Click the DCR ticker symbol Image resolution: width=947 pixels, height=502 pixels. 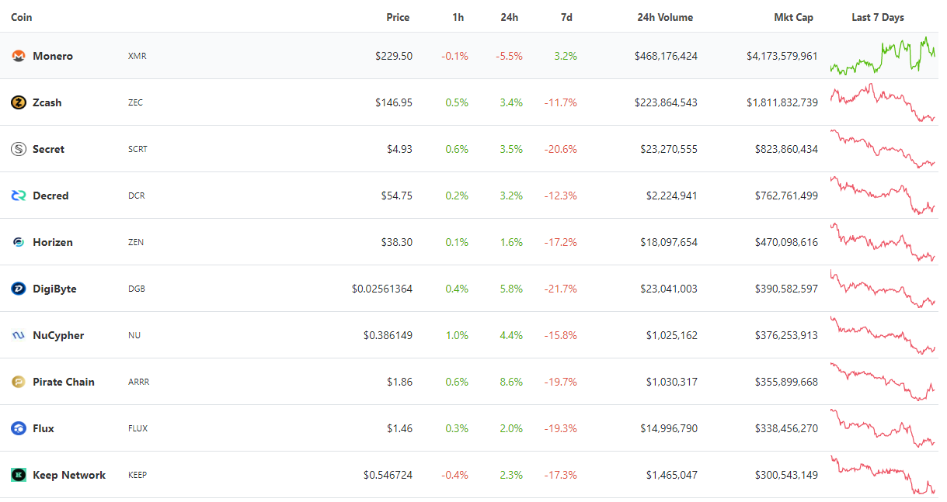click(x=136, y=196)
